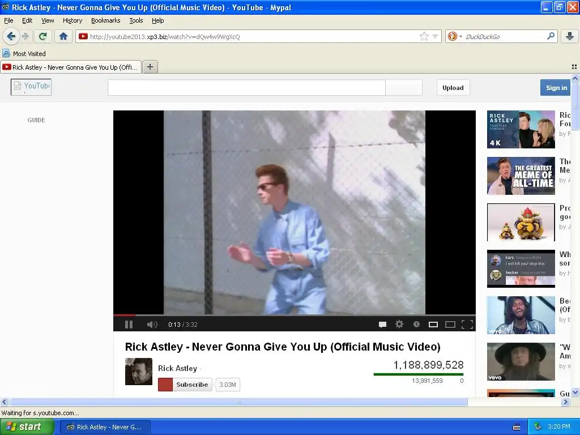The image size is (580, 435).
Task: Open the home page icon
Action: 63,36
